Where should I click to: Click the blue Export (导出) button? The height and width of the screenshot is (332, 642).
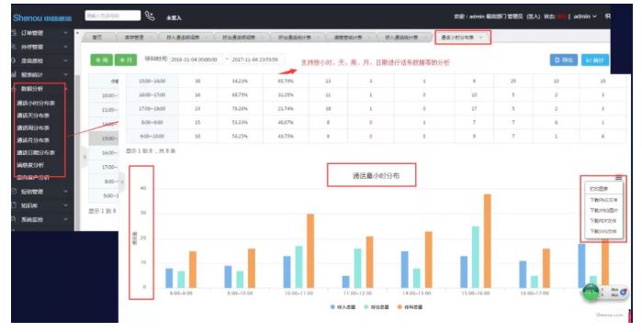pos(563,61)
